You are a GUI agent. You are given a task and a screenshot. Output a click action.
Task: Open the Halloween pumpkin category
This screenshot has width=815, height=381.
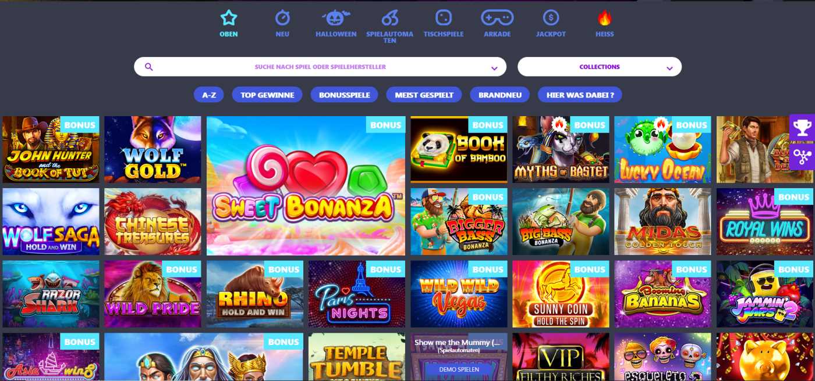336,17
